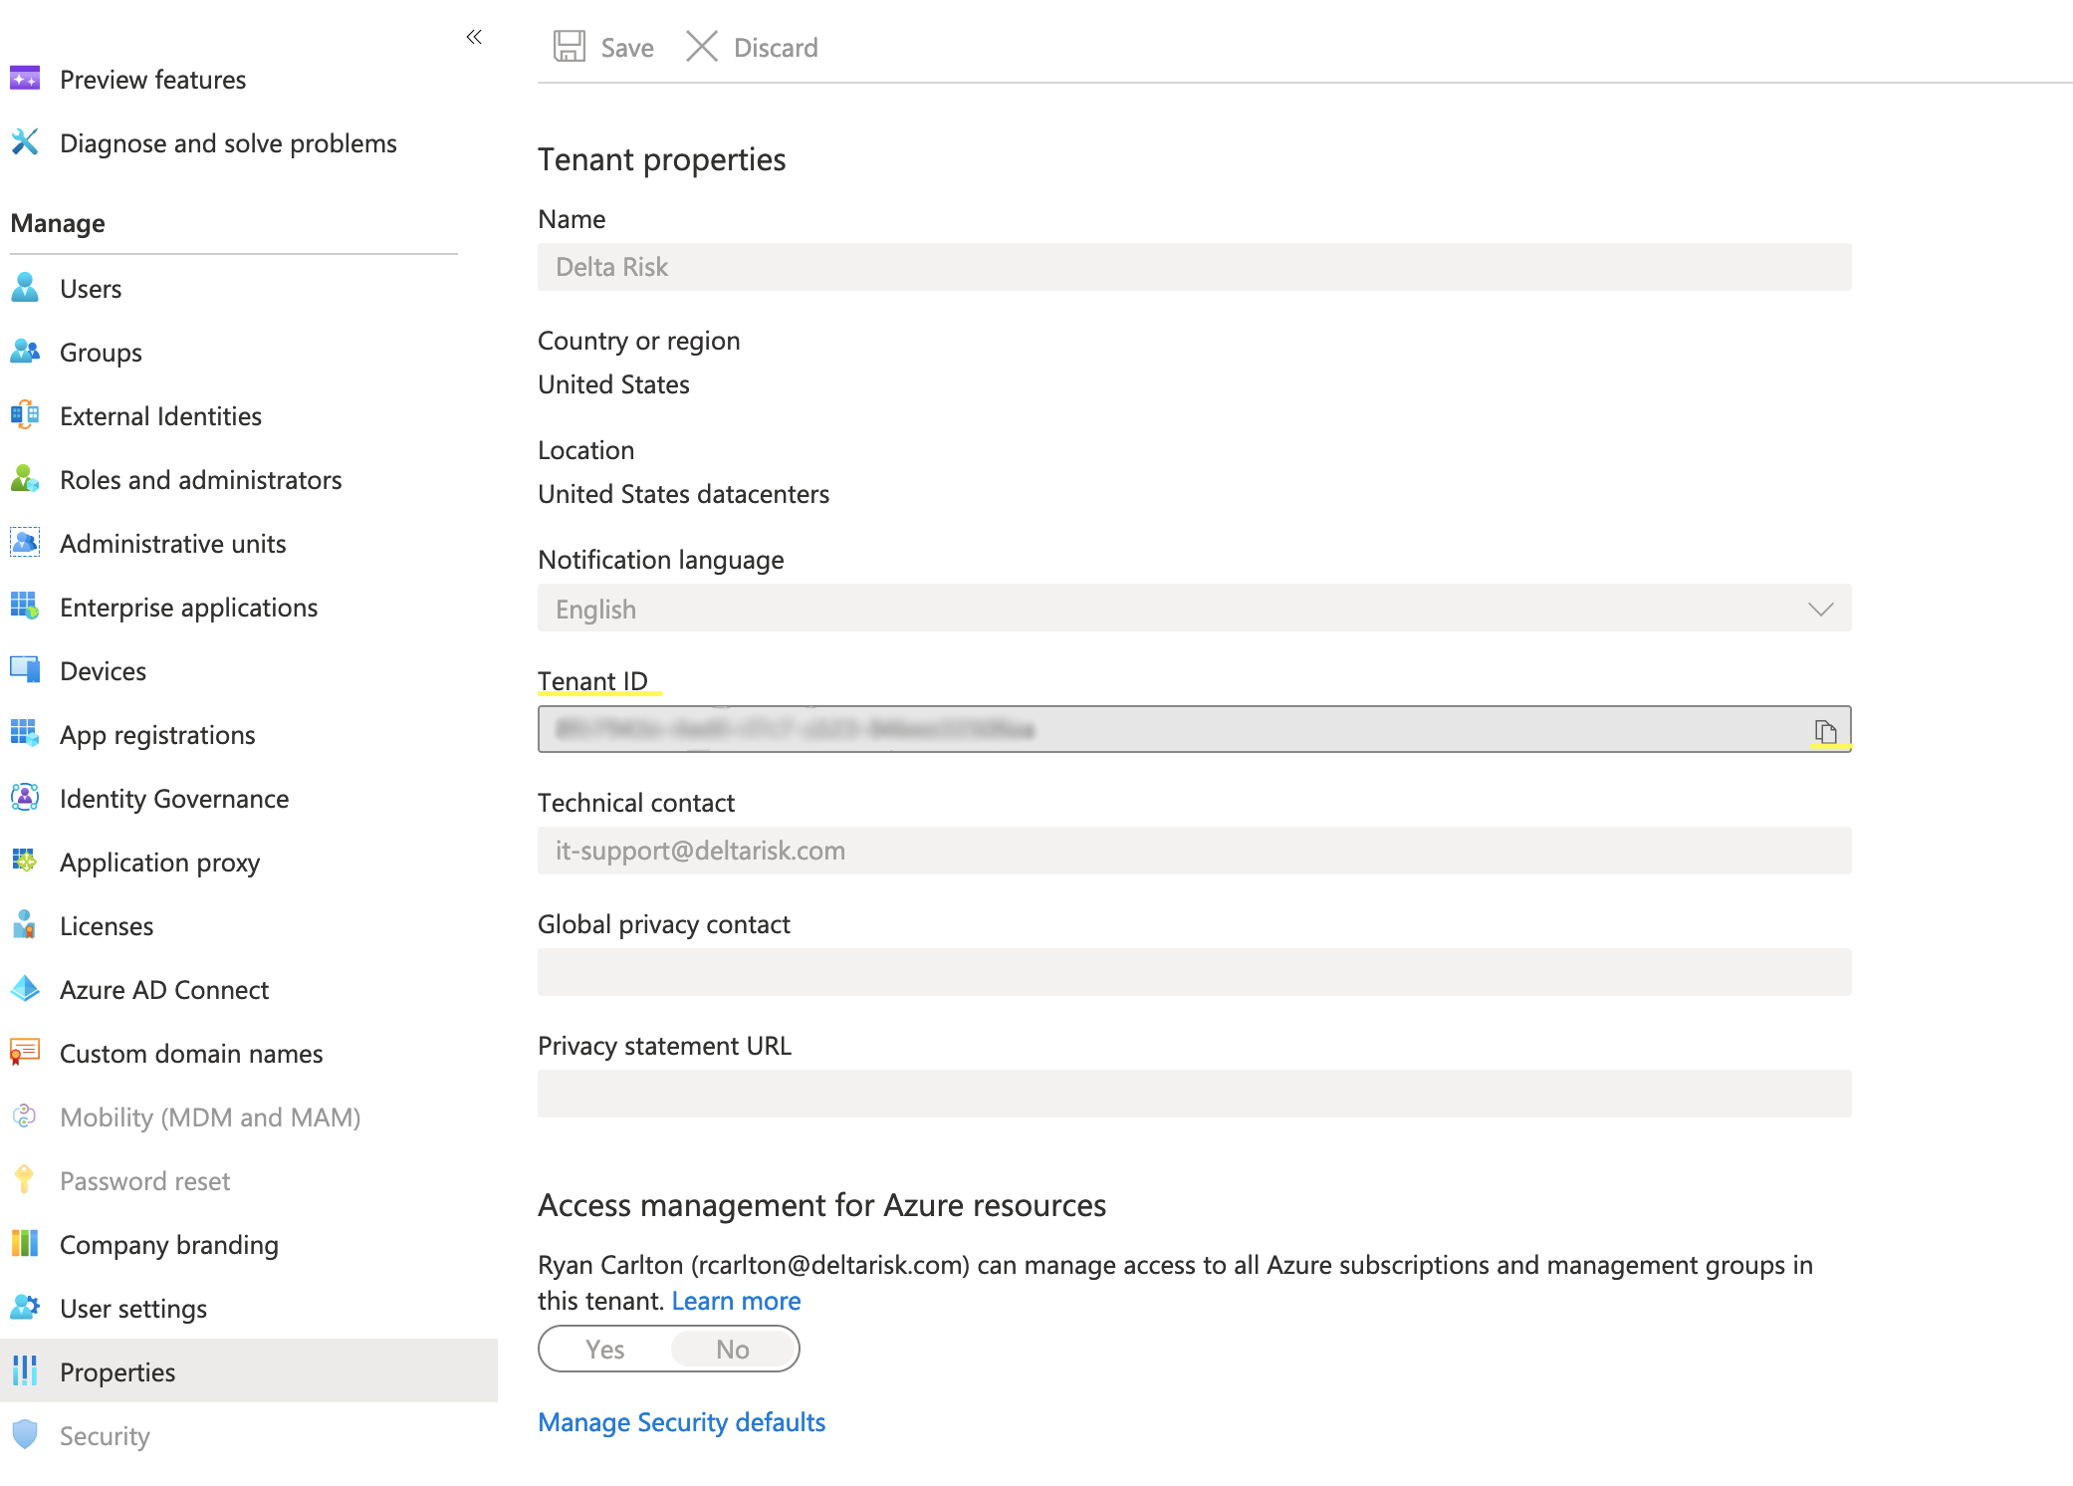The image size is (2073, 1486).
Task: Click the Discard button label
Action: point(776,48)
